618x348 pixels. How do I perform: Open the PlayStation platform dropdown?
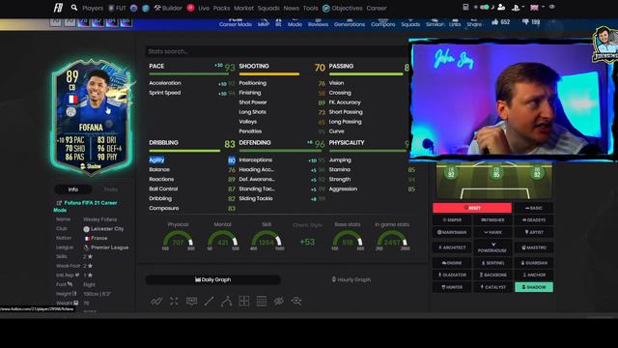[x=518, y=8]
